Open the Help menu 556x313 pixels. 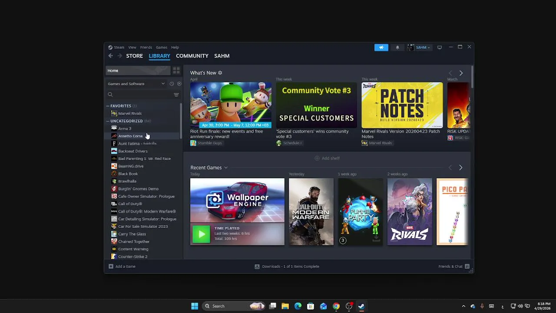pyautogui.click(x=175, y=47)
